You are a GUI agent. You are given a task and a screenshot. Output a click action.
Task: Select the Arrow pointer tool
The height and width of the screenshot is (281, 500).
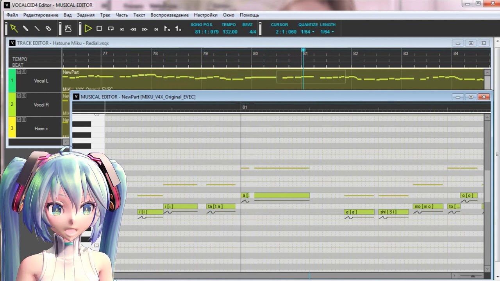14,28
